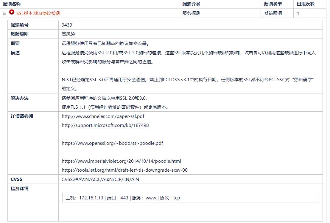Click the 检测详情 label
The width and height of the screenshot is (330, 223).
(20, 189)
